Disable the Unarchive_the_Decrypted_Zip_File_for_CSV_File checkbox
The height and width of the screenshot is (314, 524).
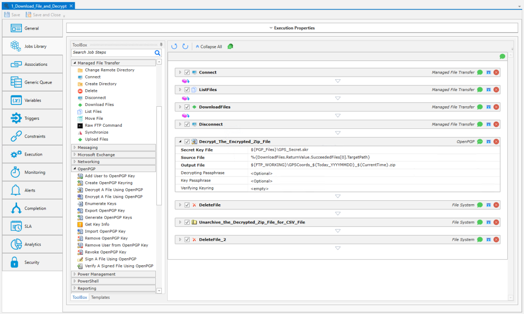tap(187, 222)
